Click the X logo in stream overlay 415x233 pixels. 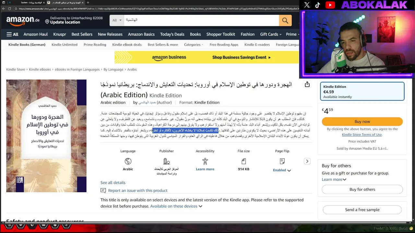(307, 5)
